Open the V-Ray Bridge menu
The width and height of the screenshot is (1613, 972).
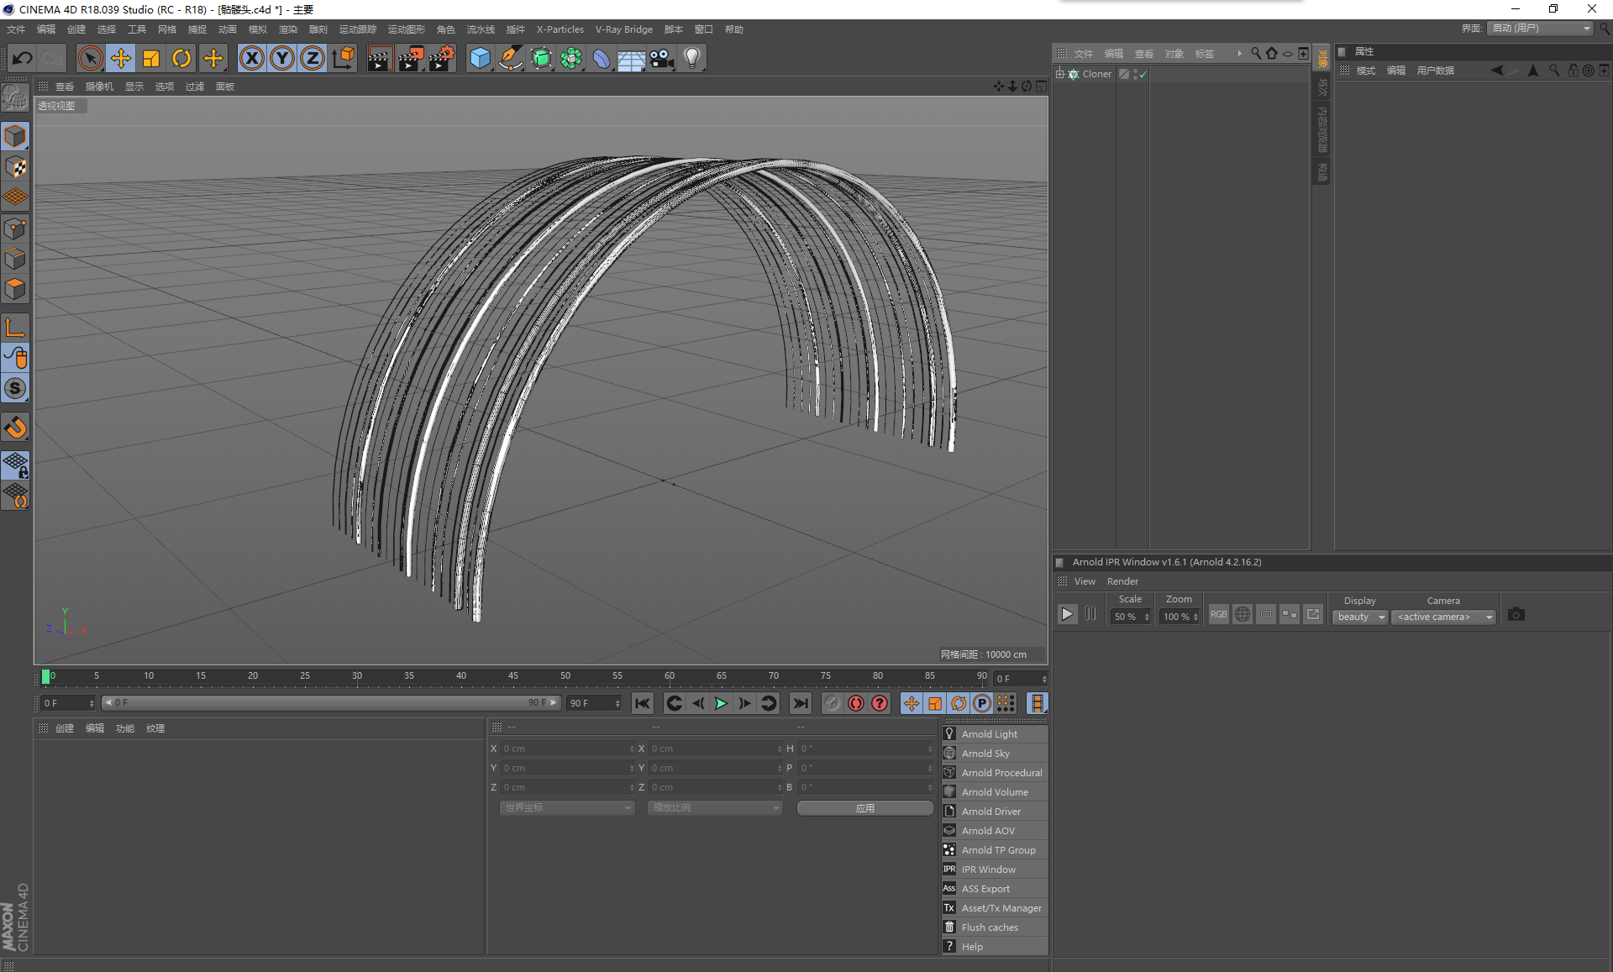(x=623, y=29)
